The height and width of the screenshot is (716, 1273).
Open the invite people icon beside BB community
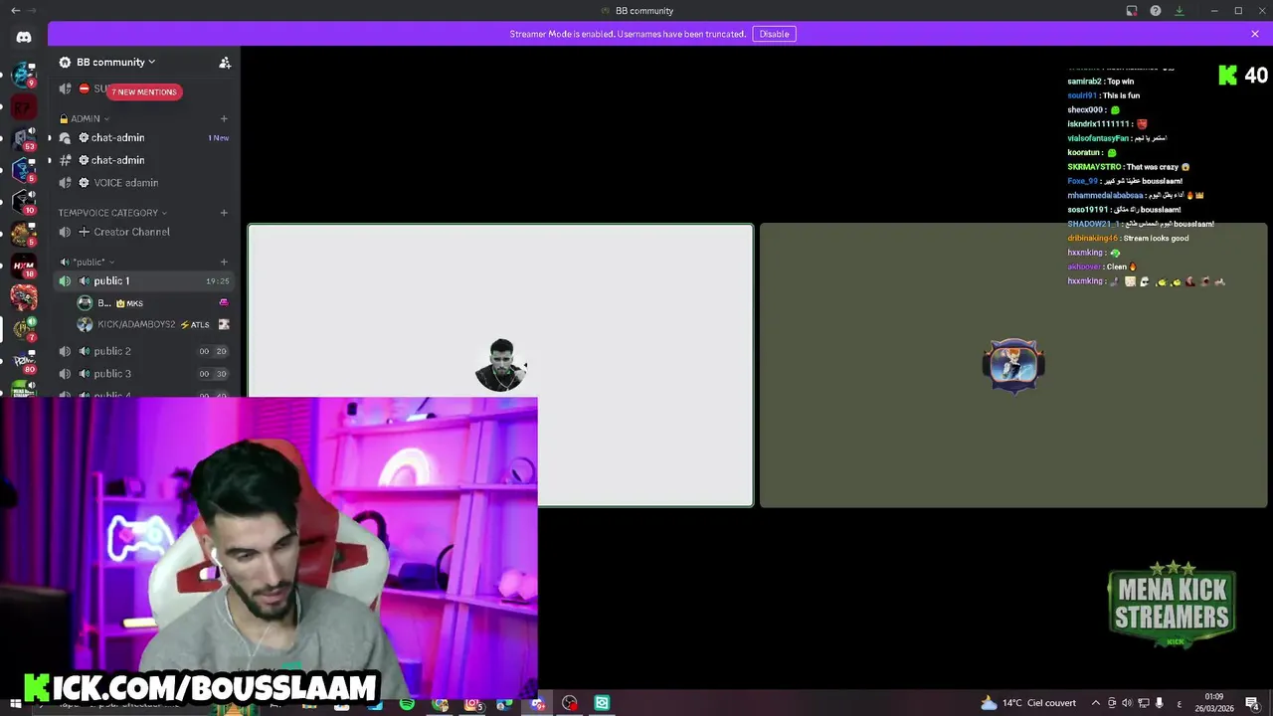[x=225, y=63]
